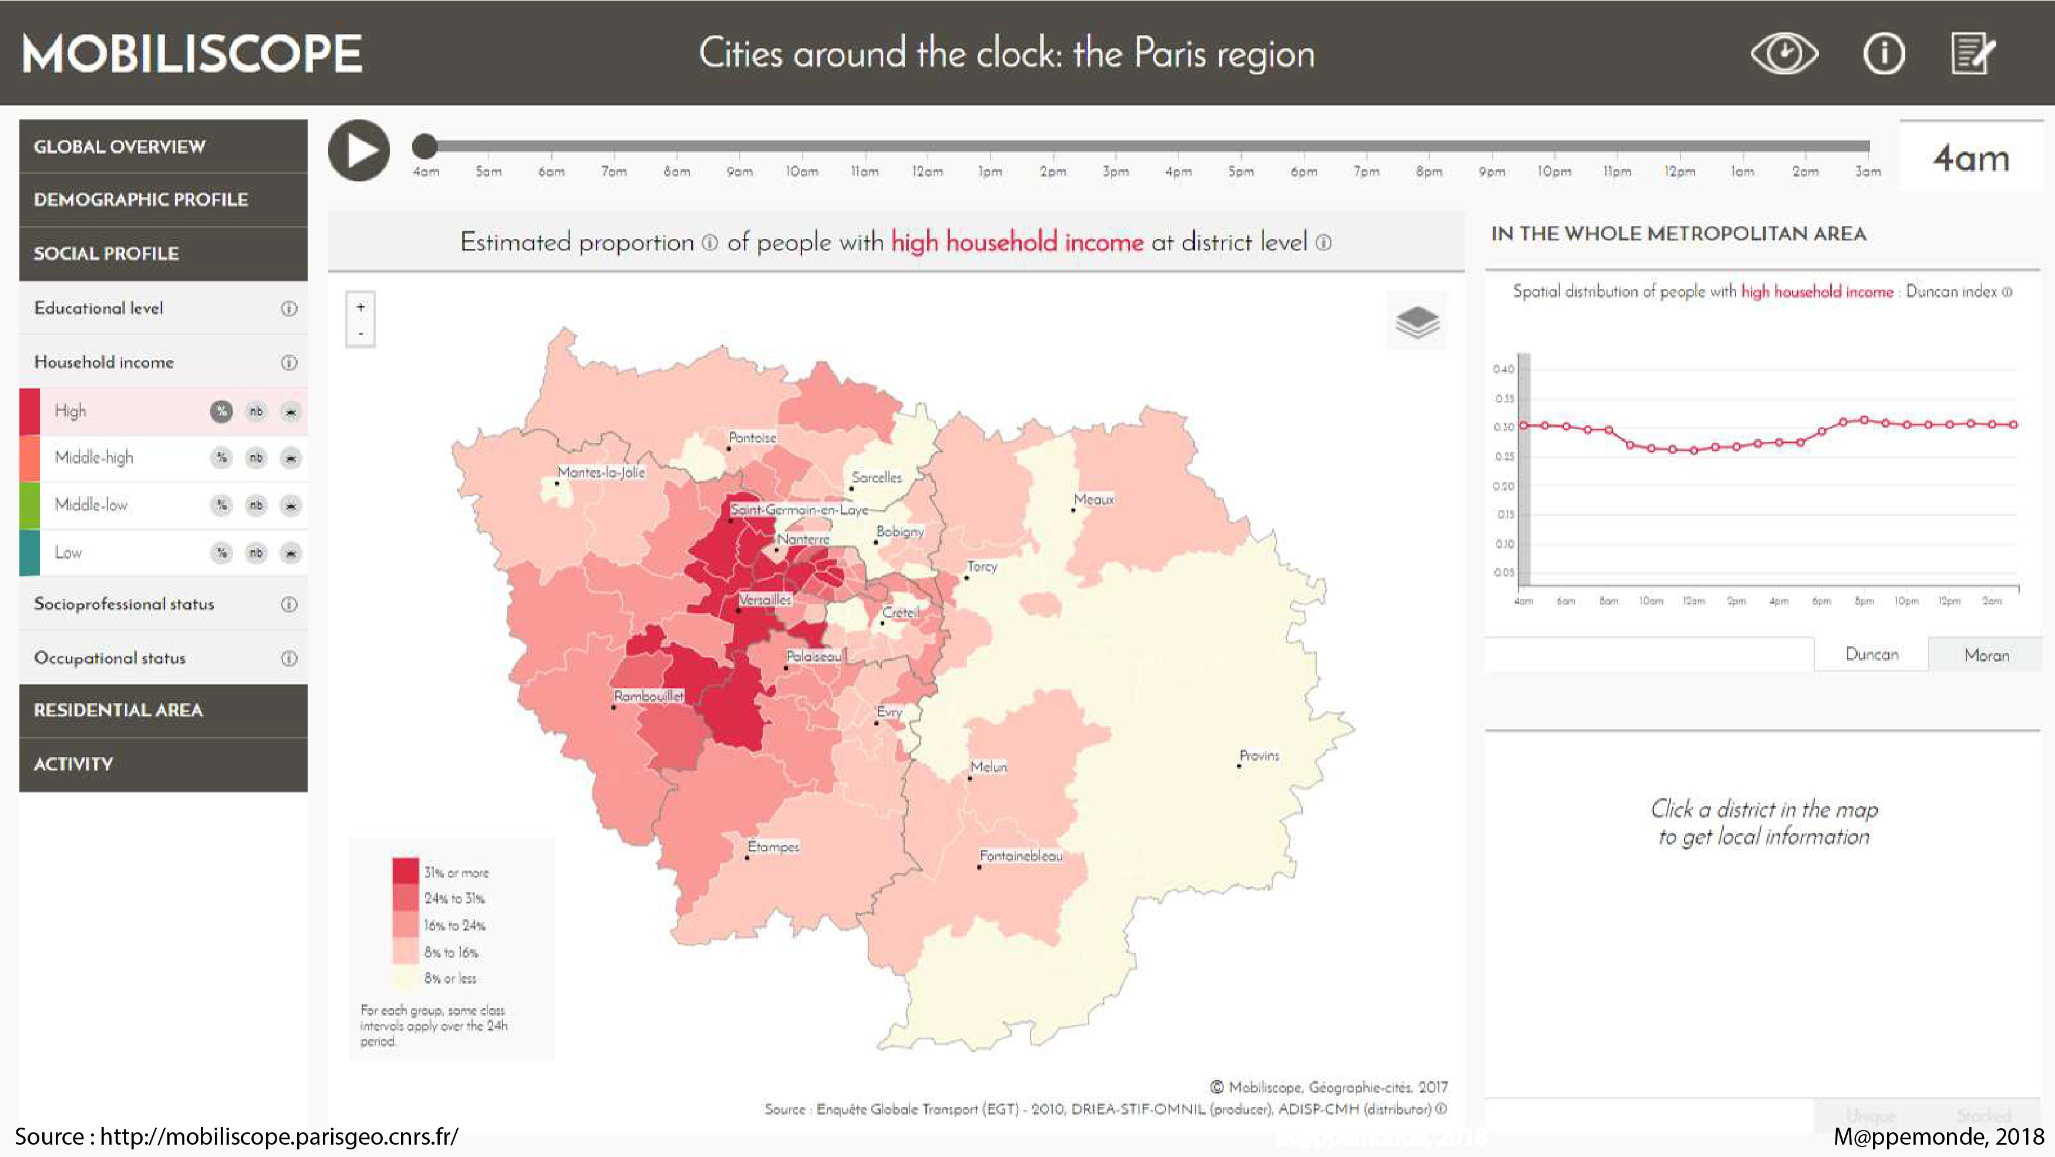This screenshot has width=2055, height=1157.
Task: Zoom in the map with plus
Action: (361, 307)
